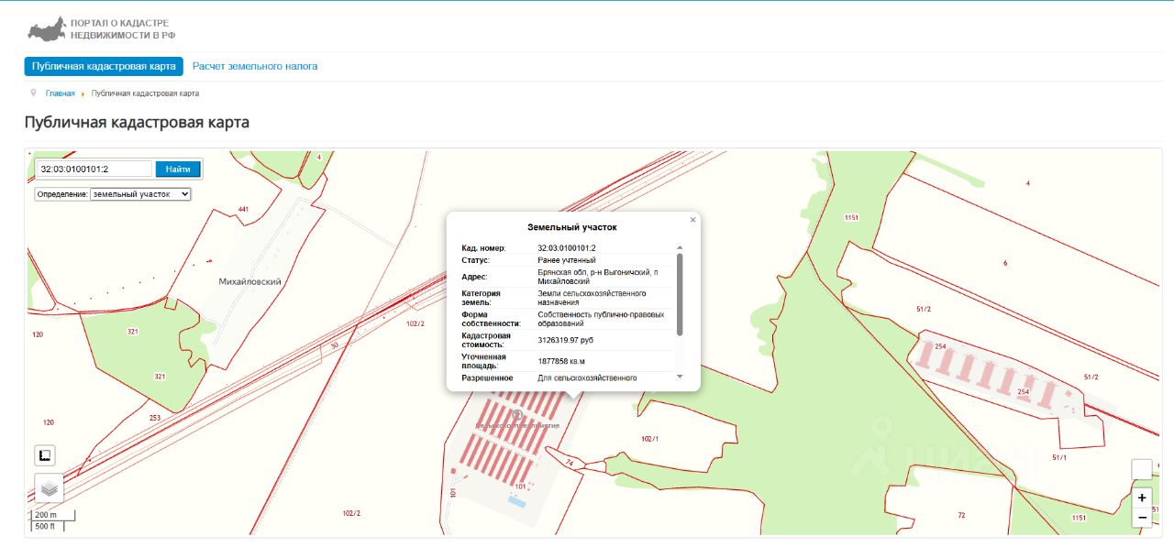Click the blank square control above zoom buttons

[1142, 469]
